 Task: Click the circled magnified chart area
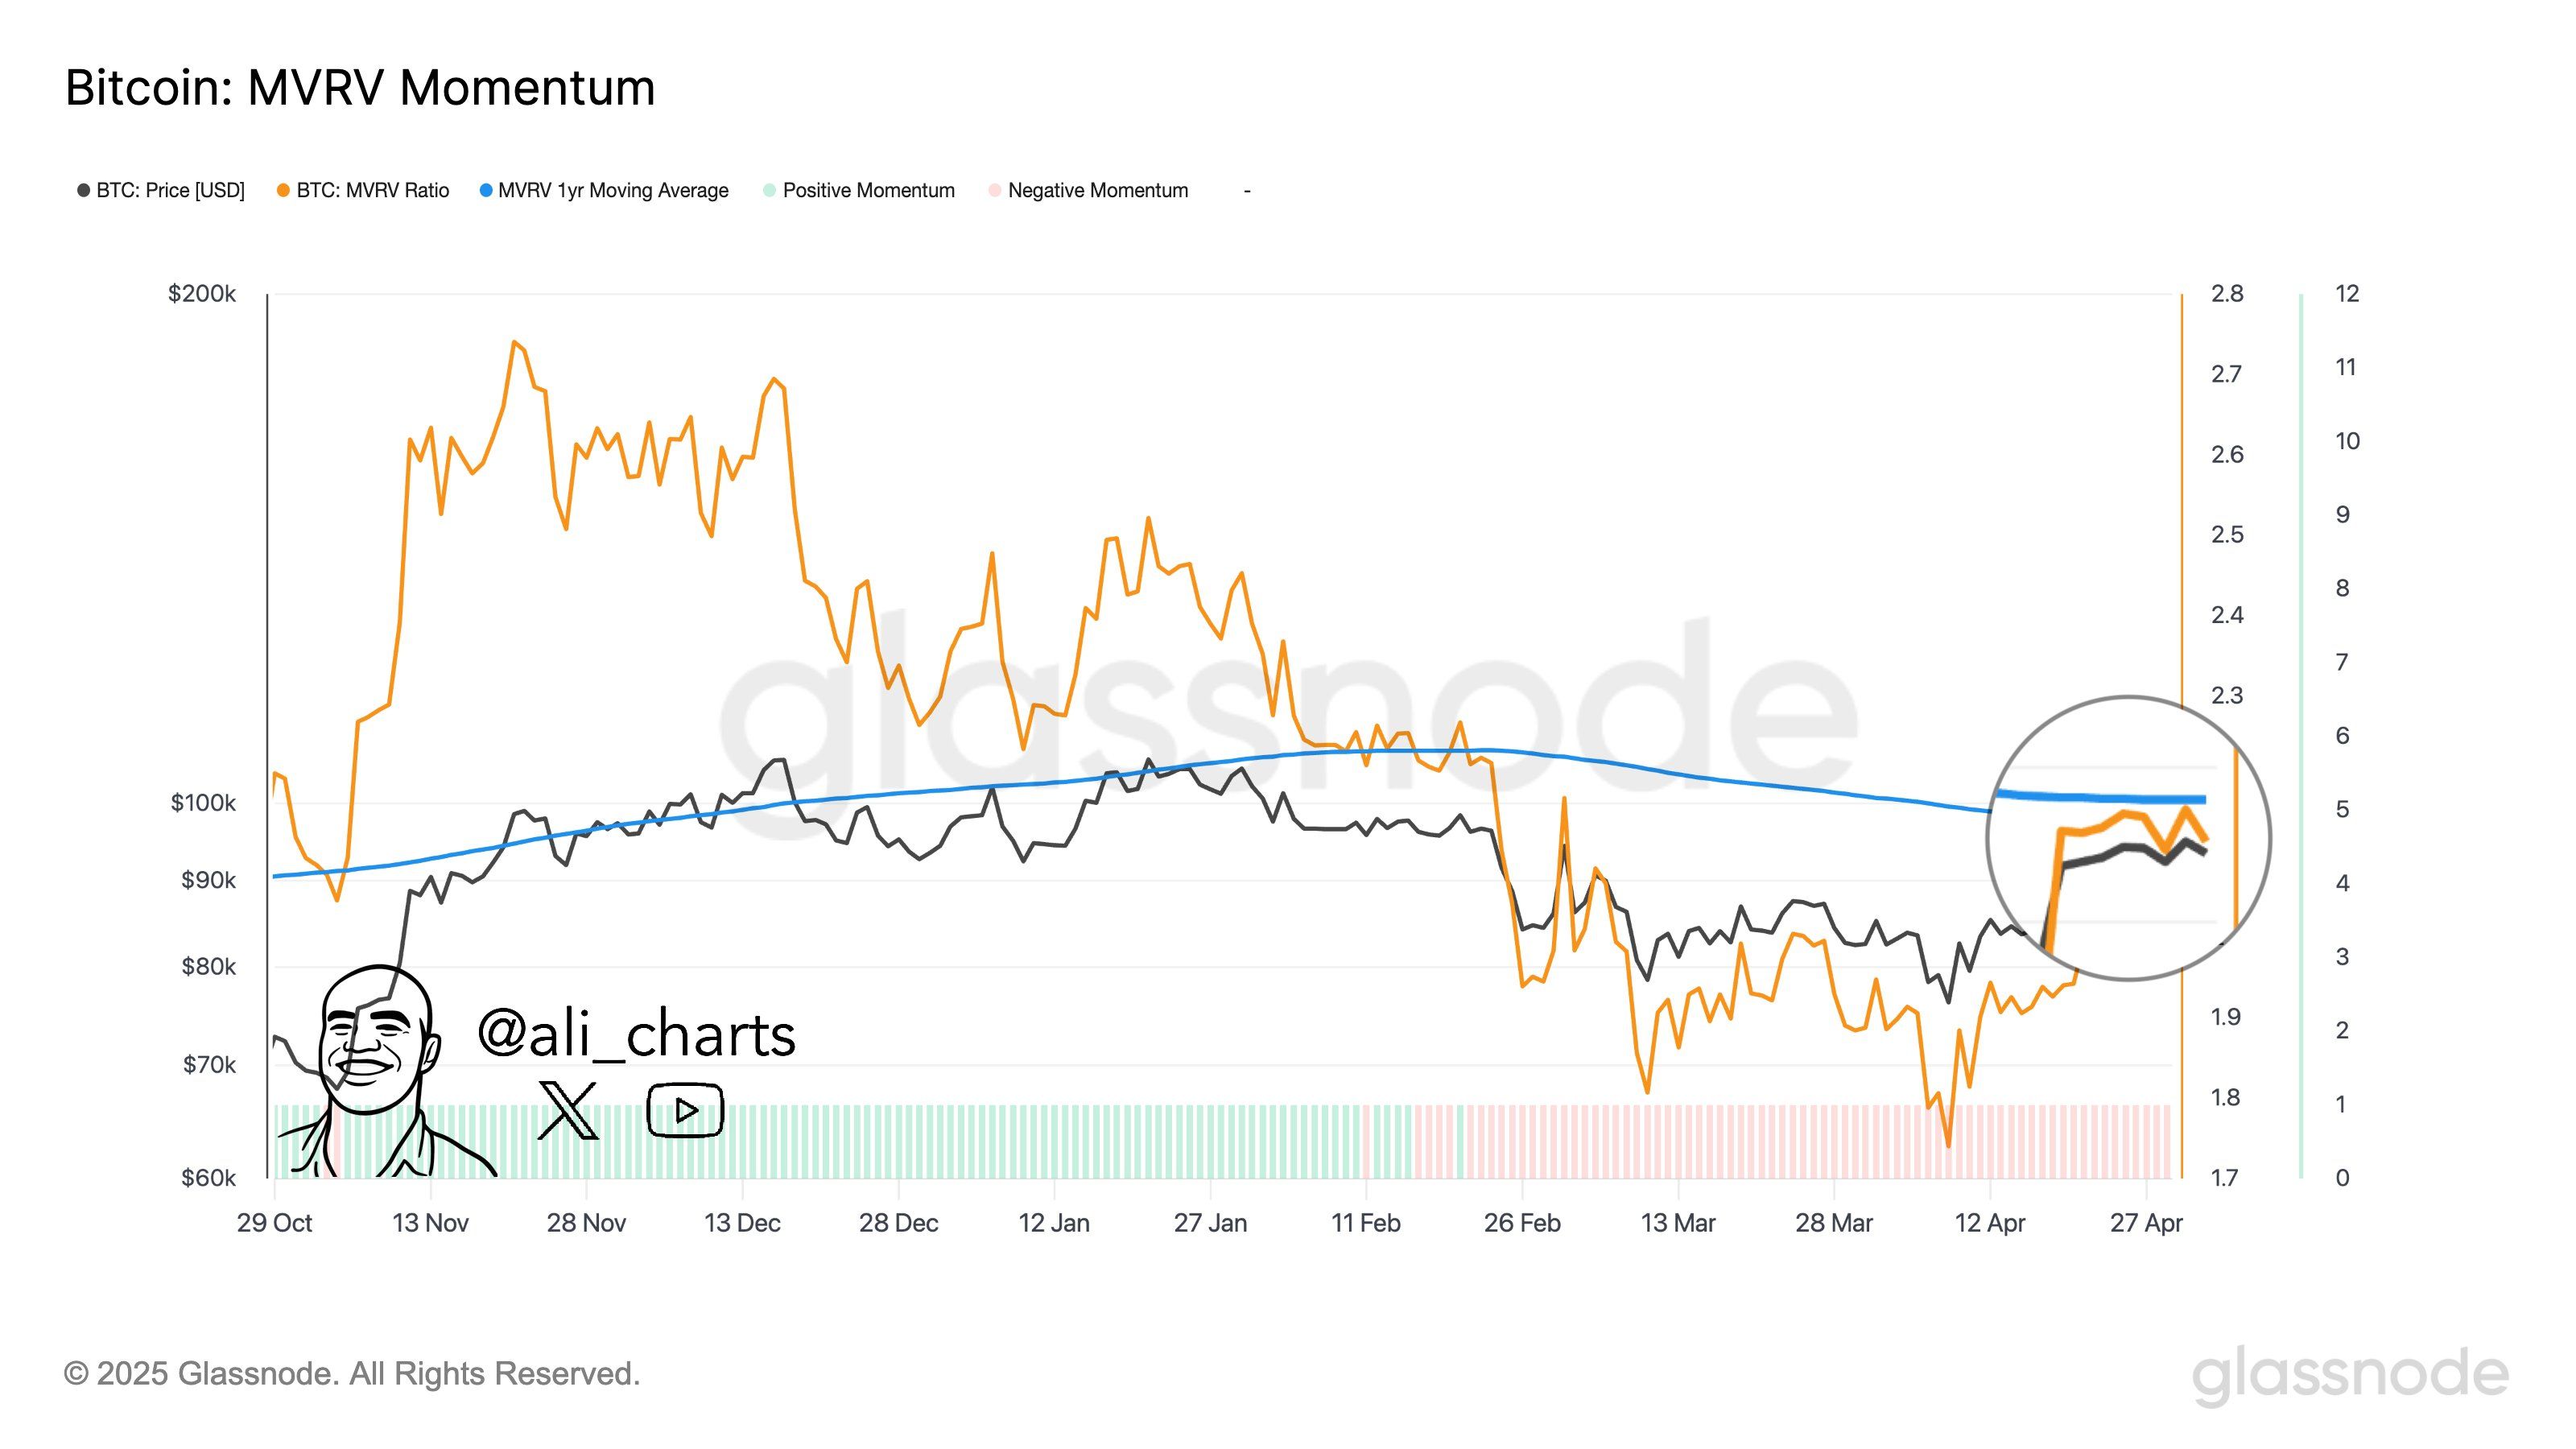coord(2128,838)
